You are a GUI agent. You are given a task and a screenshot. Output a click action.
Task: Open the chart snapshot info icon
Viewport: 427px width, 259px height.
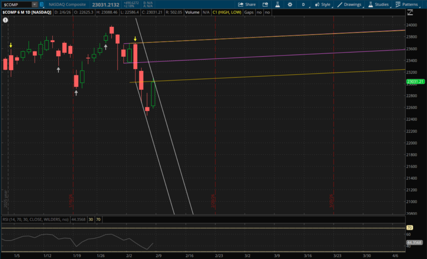[266, 5]
